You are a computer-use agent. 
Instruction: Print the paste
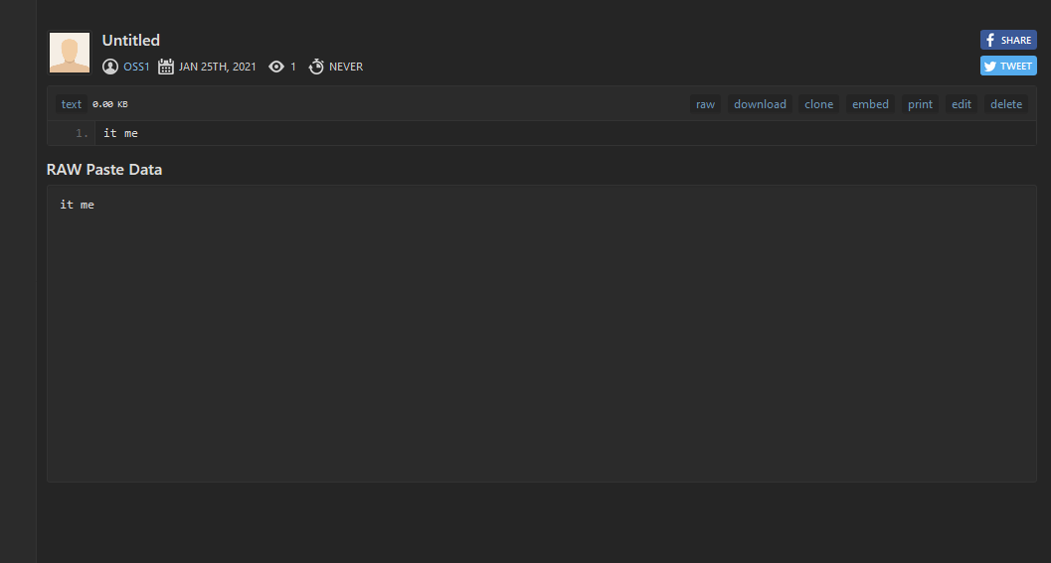(x=920, y=104)
